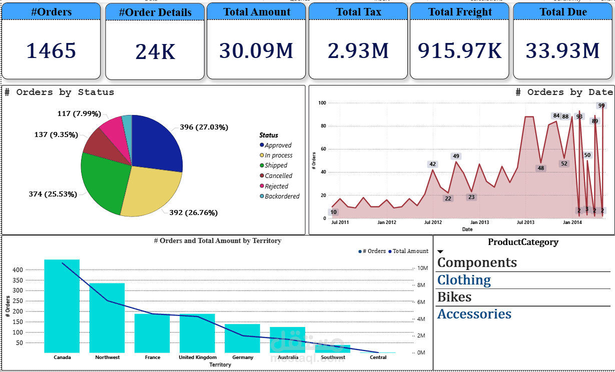Click the 42 data label on line chart

pyautogui.click(x=433, y=164)
